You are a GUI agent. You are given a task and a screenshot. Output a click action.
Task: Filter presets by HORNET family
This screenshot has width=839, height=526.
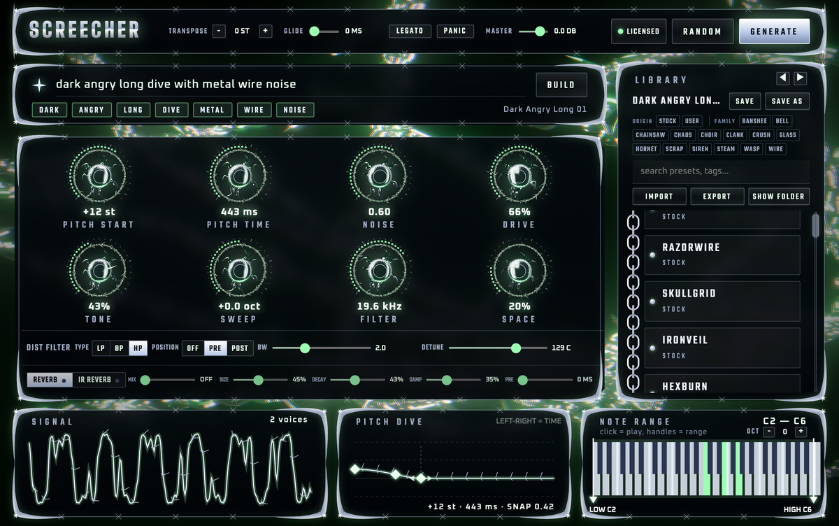coord(647,149)
